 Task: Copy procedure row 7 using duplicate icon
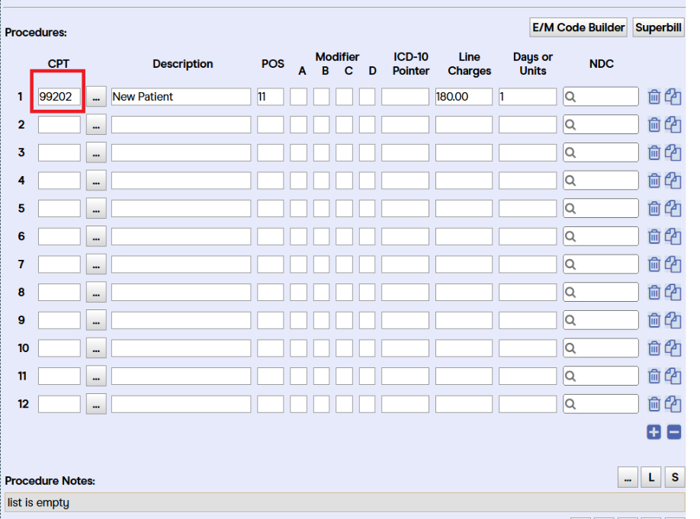(x=673, y=264)
